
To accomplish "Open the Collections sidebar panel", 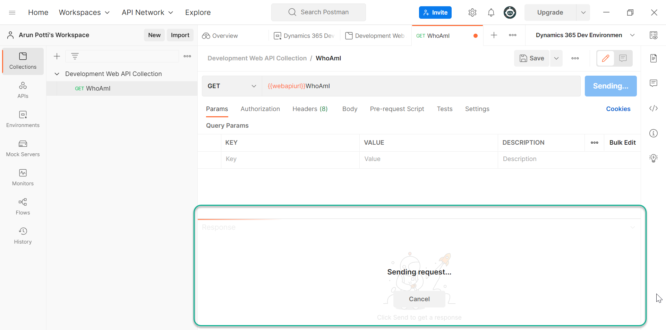I will click(23, 61).
